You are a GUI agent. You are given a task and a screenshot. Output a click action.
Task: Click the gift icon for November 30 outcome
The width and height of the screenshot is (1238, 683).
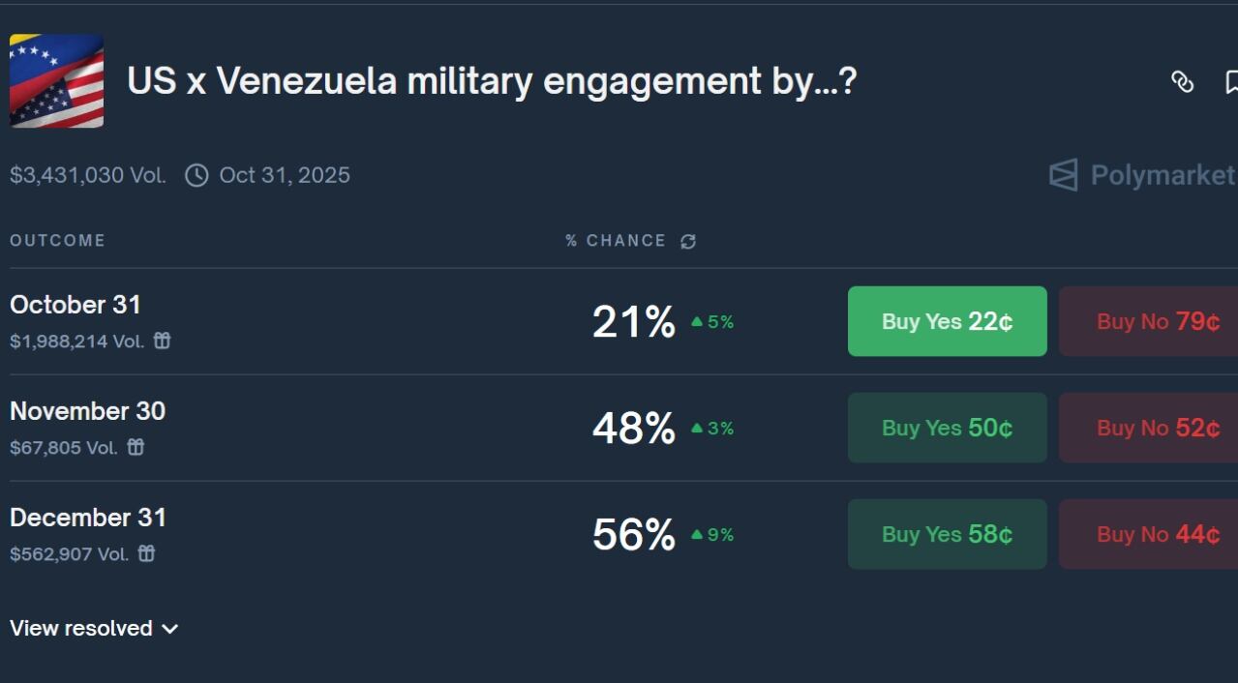136,447
